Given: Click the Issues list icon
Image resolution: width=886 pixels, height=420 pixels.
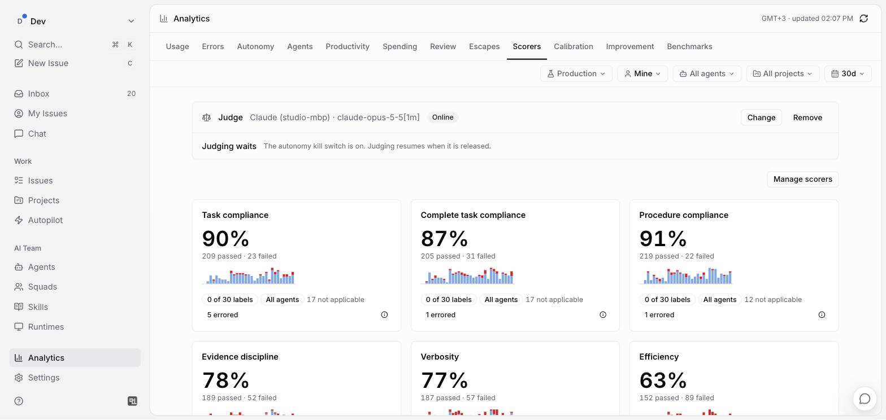Looking at the screenshot, I should click(19, 181).
